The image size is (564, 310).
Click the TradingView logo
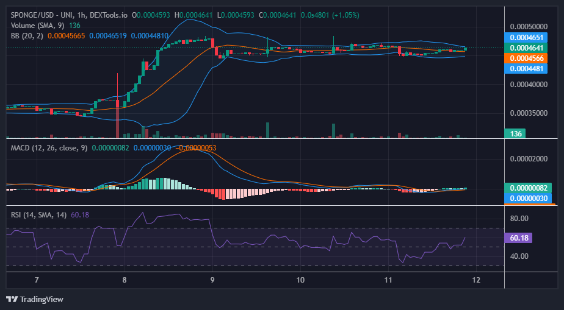coord(35,299)
